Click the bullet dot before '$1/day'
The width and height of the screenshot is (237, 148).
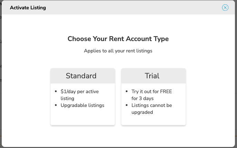pos(56,91)
